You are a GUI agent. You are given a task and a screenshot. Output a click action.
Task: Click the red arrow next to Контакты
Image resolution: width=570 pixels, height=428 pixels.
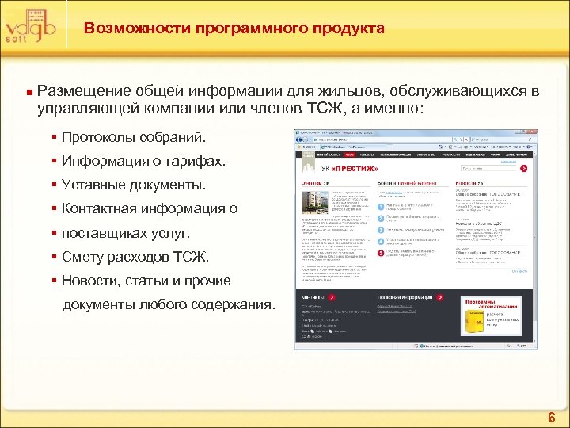(332, 297)
